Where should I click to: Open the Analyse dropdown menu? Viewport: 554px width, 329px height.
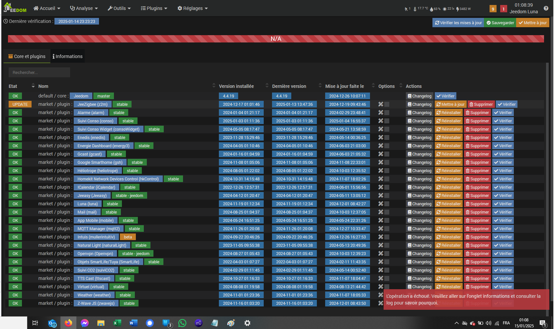84,8
